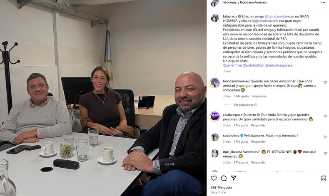Screen dimensions: 329x196
Task: Click the photo of three people at table
Action: click(x=103, y=98)
